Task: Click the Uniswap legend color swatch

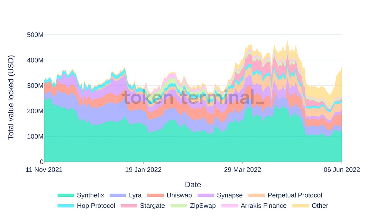Action: (x=155, y=195)
